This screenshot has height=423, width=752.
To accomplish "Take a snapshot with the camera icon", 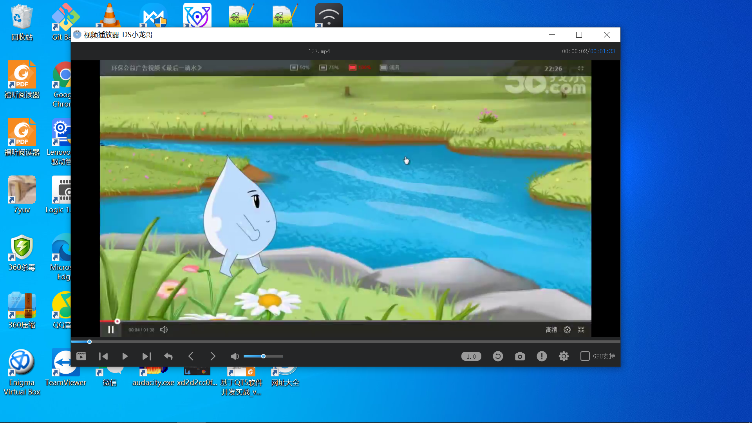I will pos(520,356).
